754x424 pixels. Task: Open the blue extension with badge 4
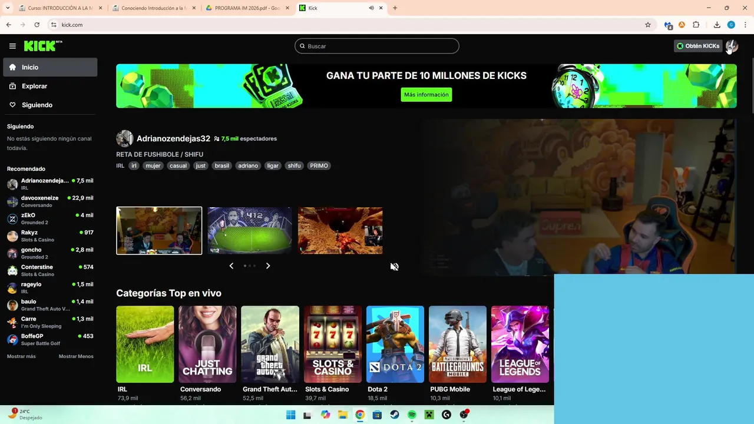[668, 25]
